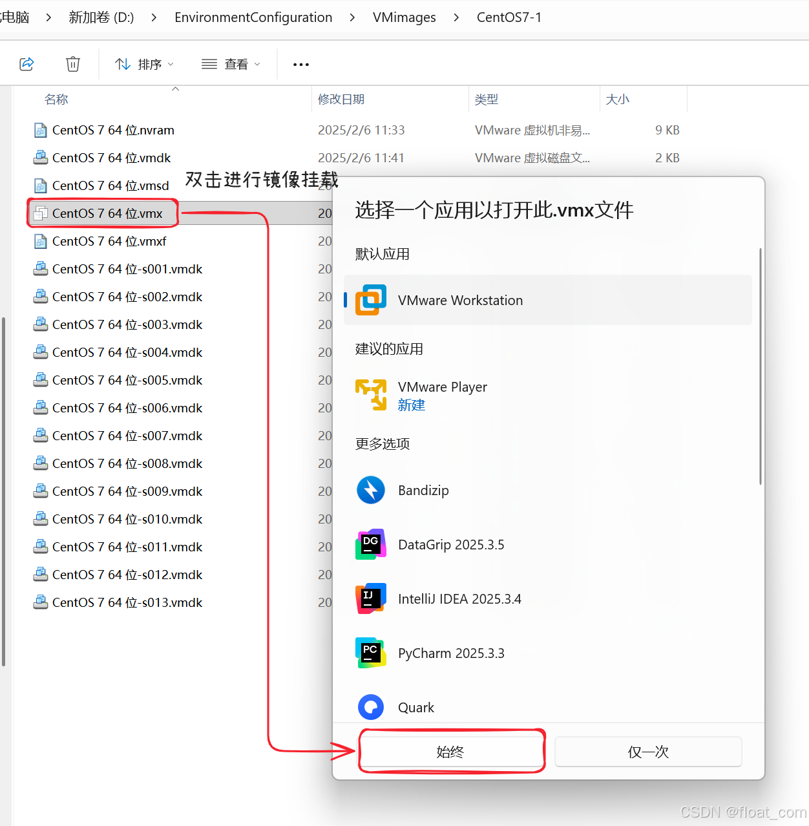Select file CentOS 7 64 位-s008.vmdk
This screenshot has width=809, height=826.
[x=127, y=463]
